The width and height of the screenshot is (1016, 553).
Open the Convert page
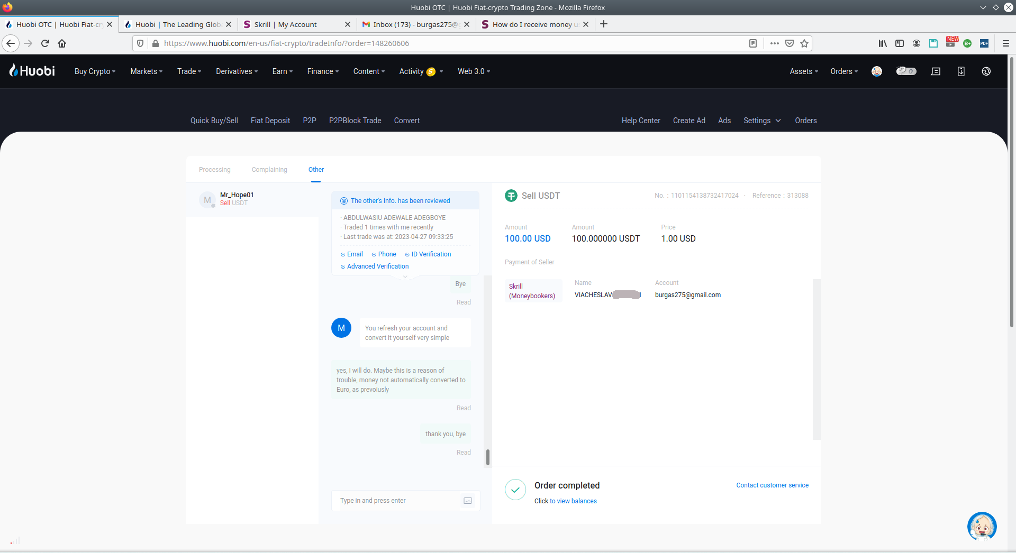coord(407,121)
